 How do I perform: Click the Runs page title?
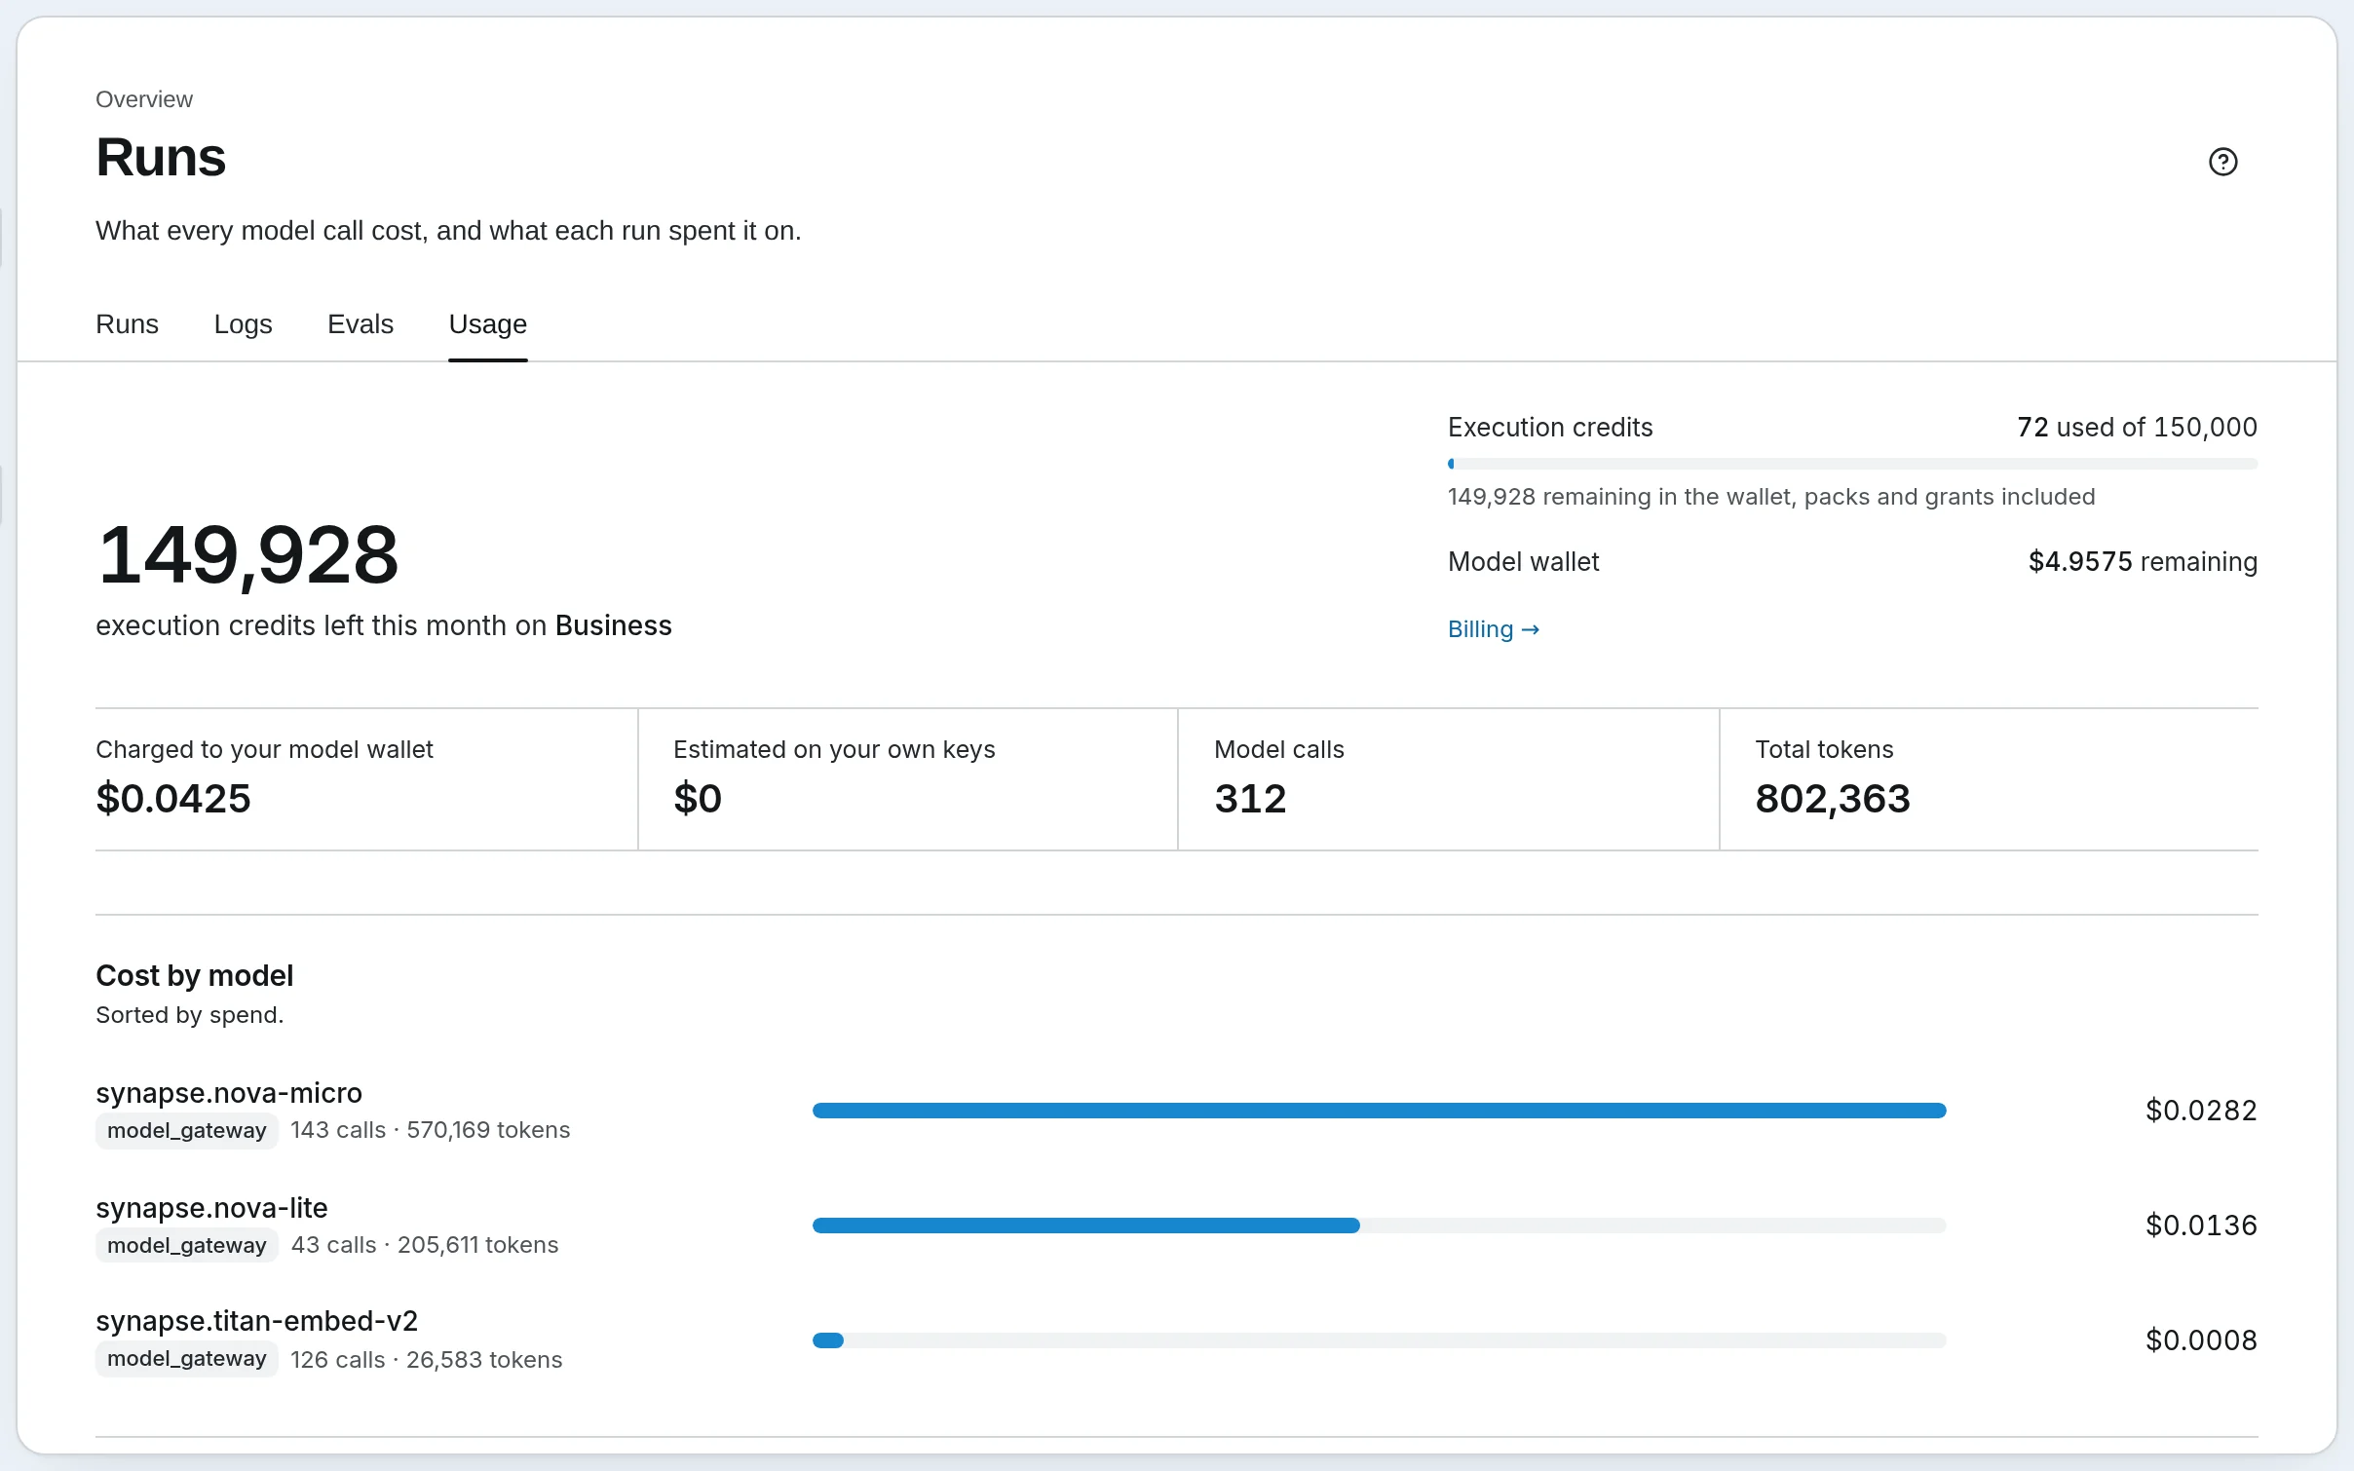[x=161, y=158]
